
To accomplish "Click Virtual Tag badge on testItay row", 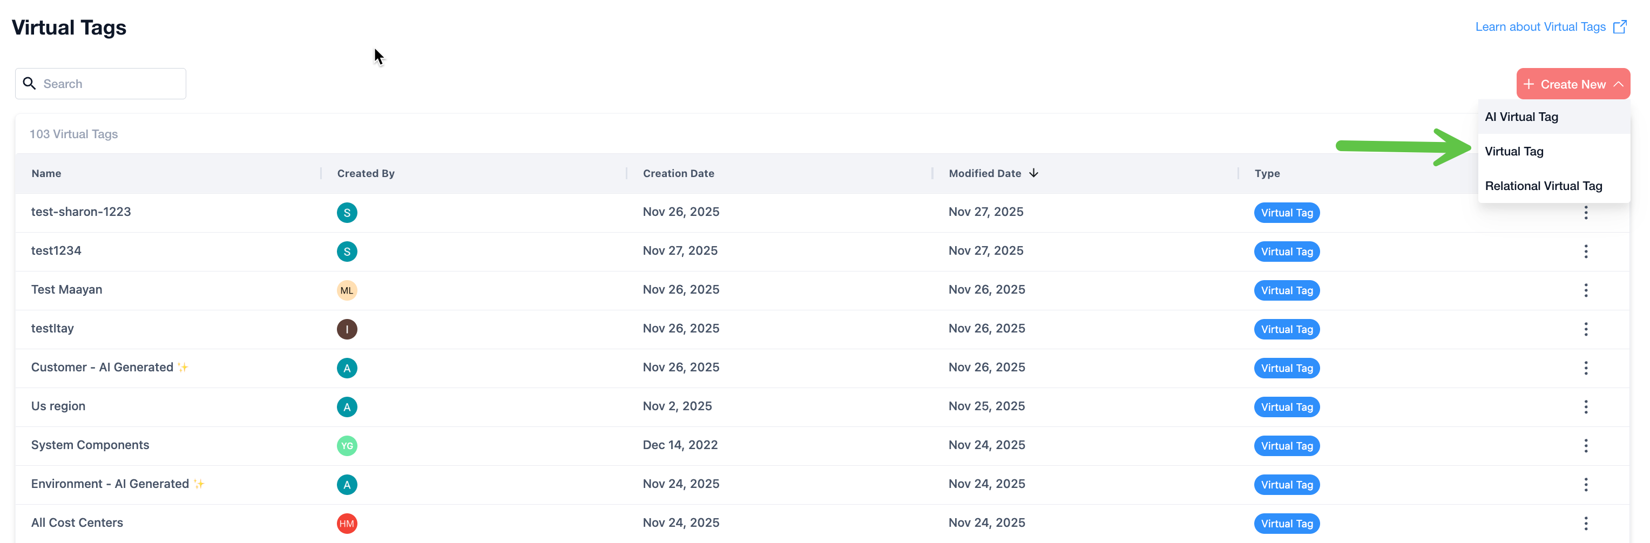I will (1286, 329).
